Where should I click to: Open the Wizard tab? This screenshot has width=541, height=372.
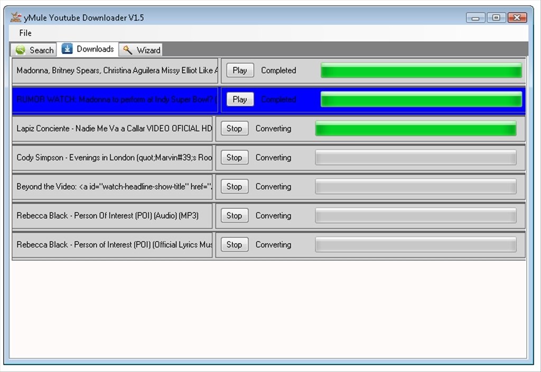141,50
